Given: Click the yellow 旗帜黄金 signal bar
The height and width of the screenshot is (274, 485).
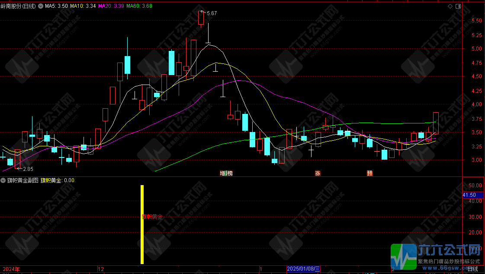Looking at the screenshot, I should (x=142, y=224).
